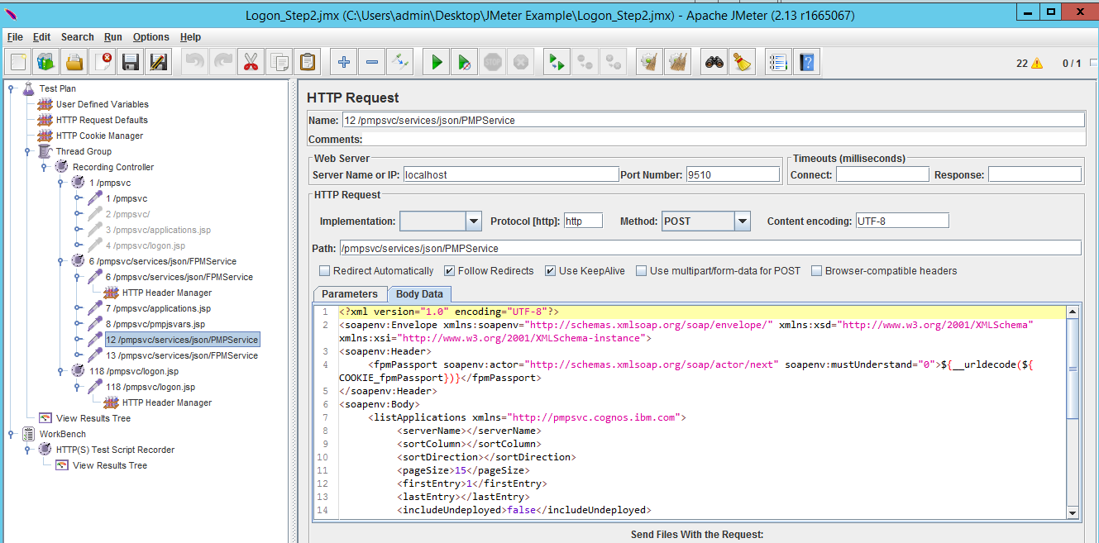Toggle the Use KeepAlive checkbox
The image size is (1099, 543).
pyautogui.click(x=551, y=270)
